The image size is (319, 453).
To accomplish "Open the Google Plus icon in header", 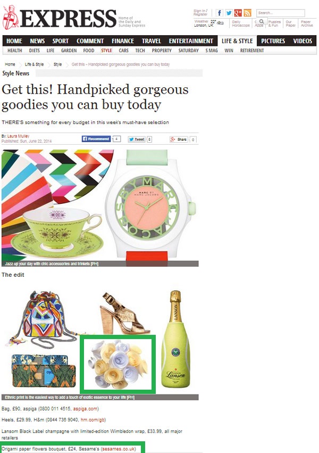I will pos(238,13).
